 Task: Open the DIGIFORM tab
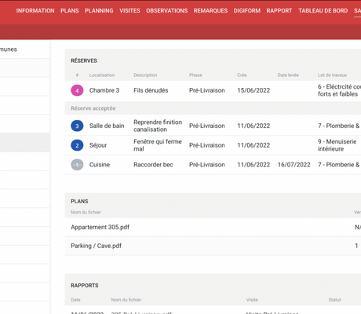point(247,11)
